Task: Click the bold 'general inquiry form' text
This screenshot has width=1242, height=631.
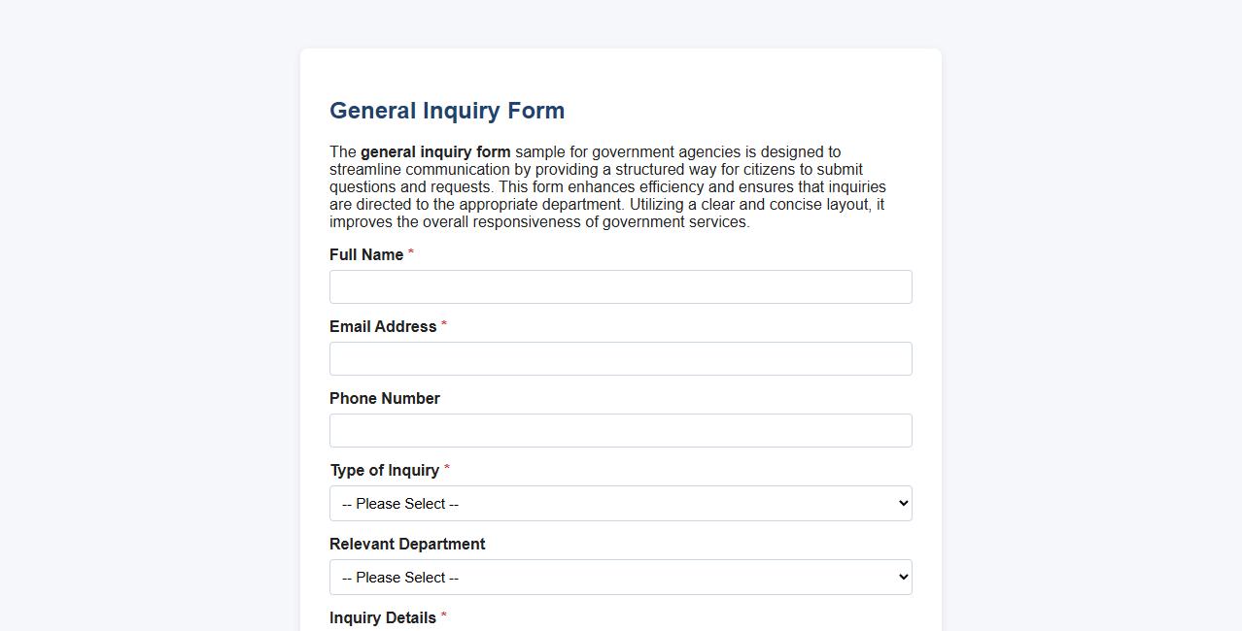Action: [x=434, y=151]
